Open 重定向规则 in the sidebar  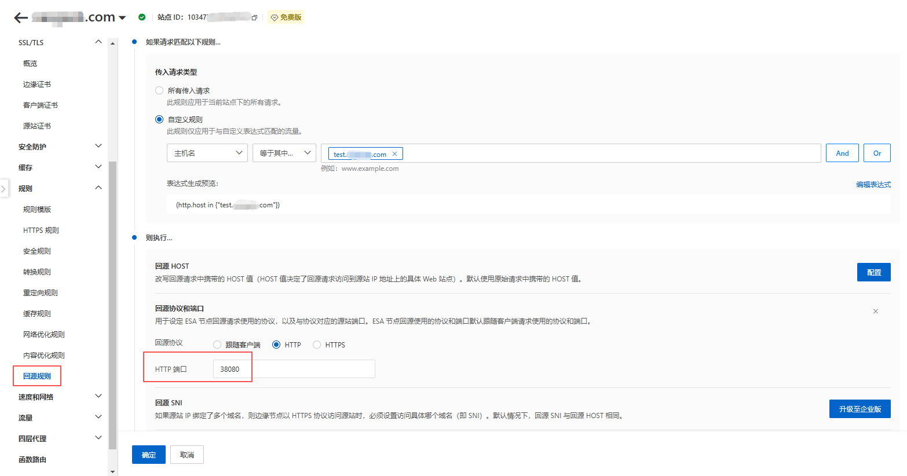[41, 292]
